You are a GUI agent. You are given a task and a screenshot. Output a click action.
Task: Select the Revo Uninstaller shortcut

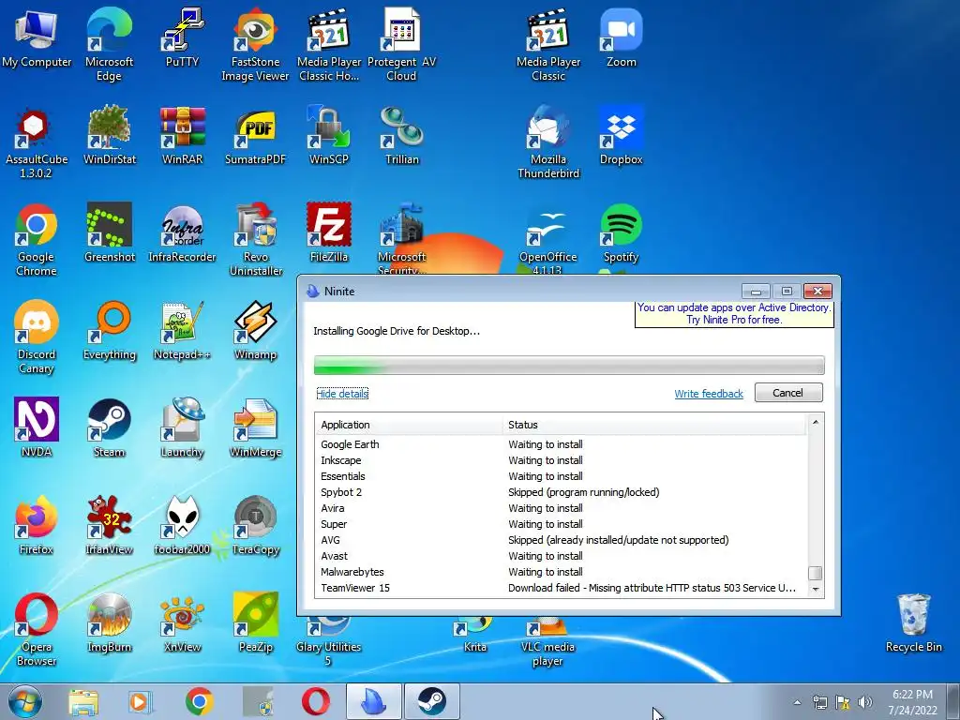[x=255, y=239]
